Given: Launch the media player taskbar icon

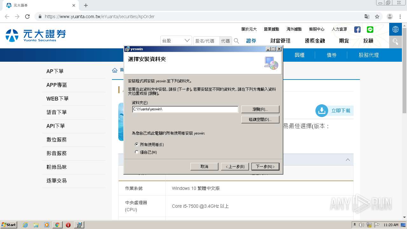Looking at the screenshot, I should (47, 225).
